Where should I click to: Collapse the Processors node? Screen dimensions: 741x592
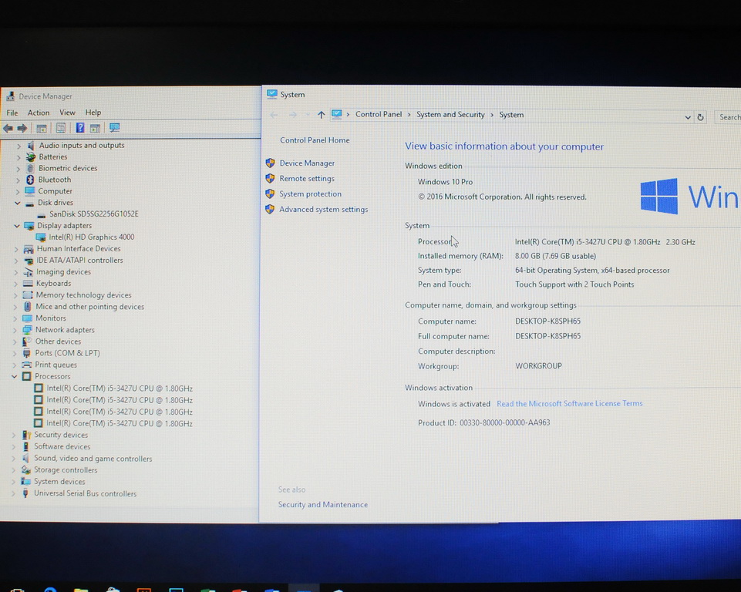click(x=14, y=377)
